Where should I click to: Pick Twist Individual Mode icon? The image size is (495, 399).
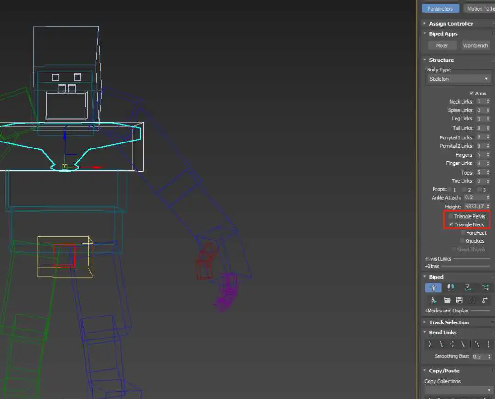coord(452,344)
